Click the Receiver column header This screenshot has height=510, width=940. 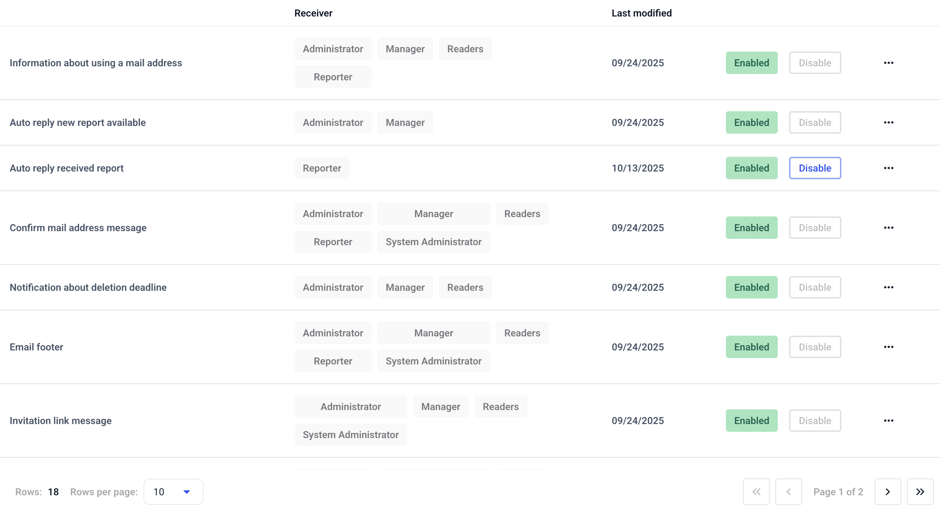point(313,13)
